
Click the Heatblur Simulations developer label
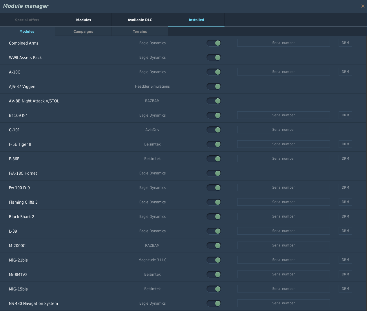pyautogui.click(x=152, y=87)
